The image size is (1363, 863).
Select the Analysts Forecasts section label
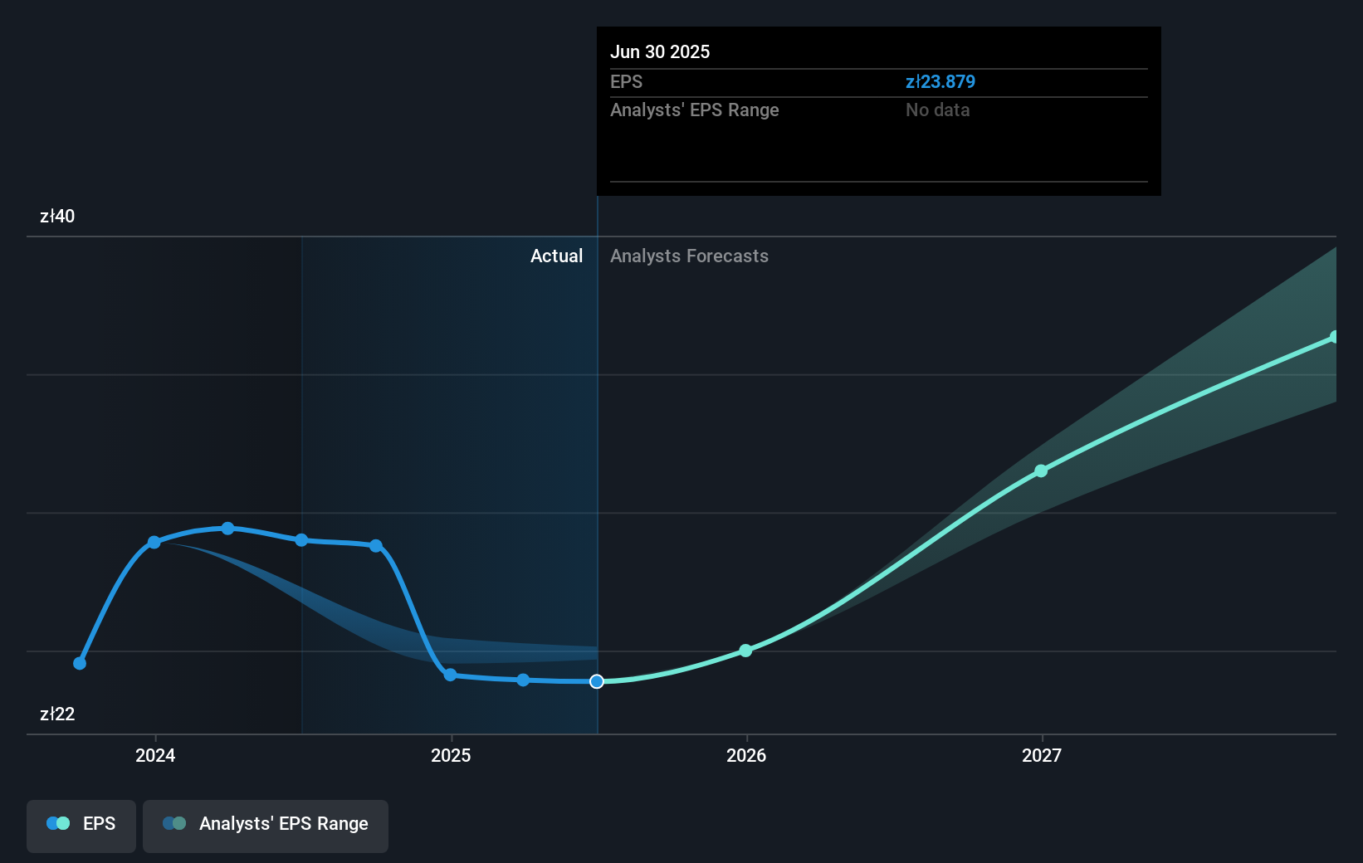point(689,256)
